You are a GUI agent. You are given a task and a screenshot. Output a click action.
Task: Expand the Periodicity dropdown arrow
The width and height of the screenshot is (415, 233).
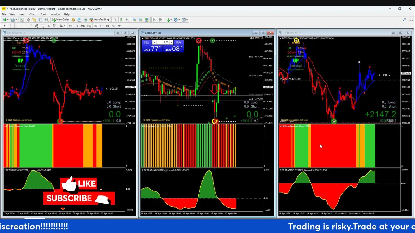coord(179,20)
